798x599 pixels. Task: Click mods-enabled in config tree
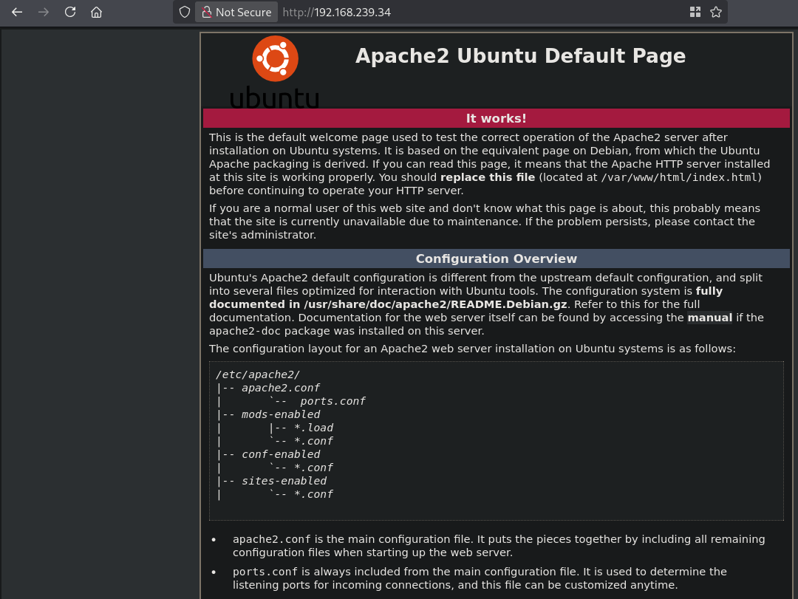point(281,414)
